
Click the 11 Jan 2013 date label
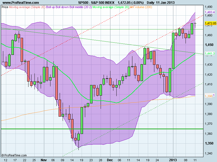tap(165, 3)
